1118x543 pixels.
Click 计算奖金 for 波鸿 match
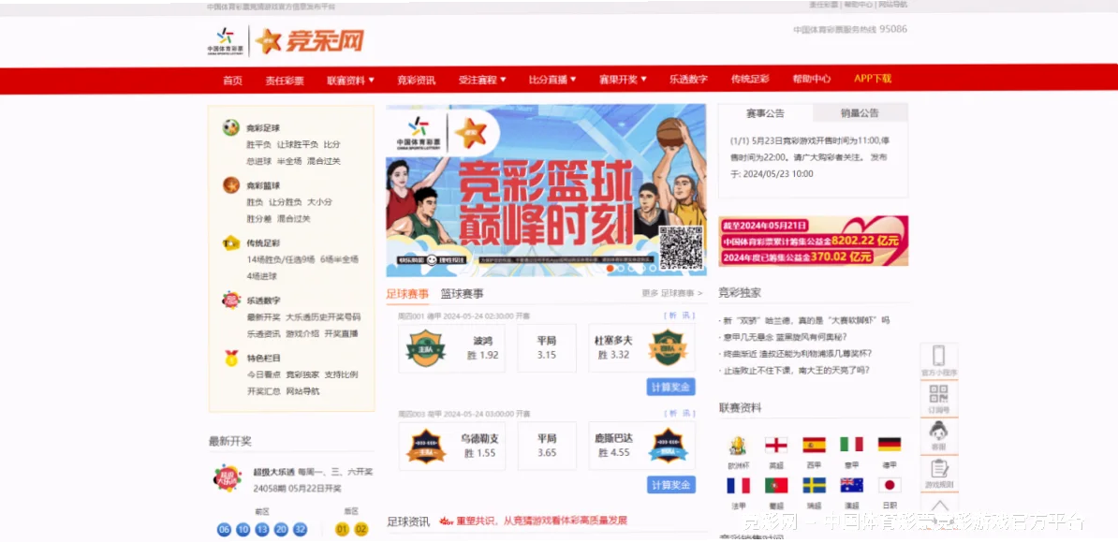(671, 387)
